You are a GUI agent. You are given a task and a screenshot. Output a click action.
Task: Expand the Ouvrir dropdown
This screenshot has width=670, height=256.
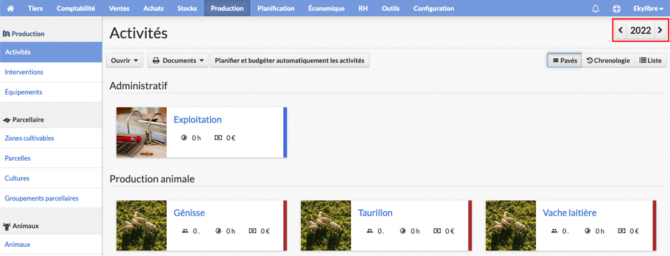(125, 61)
